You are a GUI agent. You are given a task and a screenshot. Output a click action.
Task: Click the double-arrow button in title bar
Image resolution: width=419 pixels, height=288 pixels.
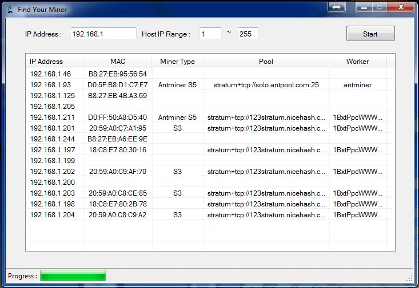pos(336,7)
